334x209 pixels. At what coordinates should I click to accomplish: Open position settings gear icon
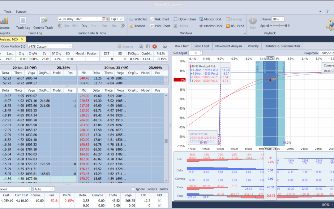(165, 46)
